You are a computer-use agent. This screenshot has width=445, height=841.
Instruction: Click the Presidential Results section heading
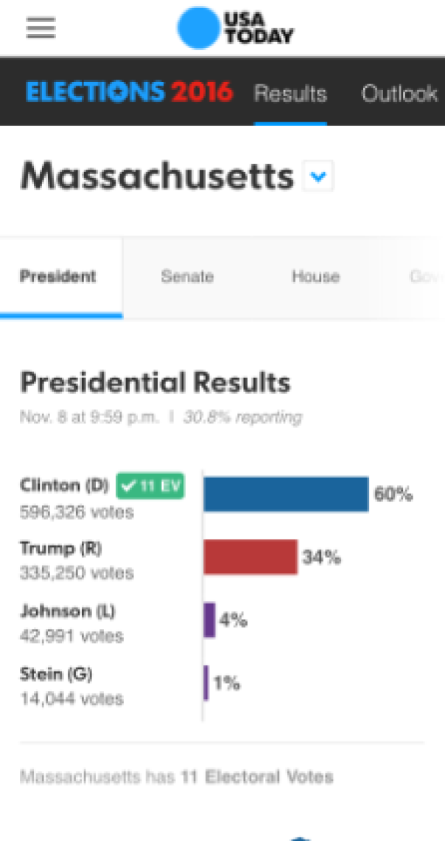155,383
